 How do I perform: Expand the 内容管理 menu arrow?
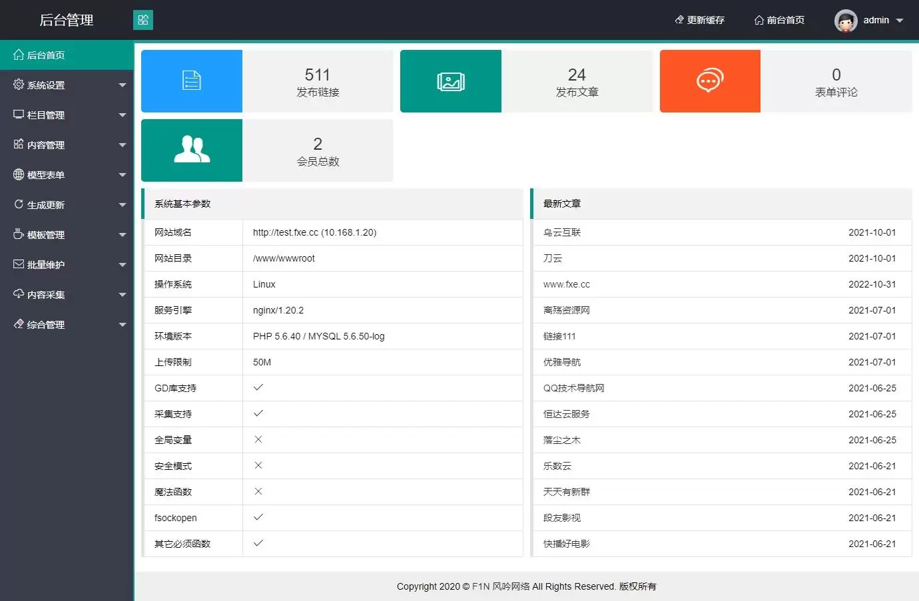(x=122, y=145)
